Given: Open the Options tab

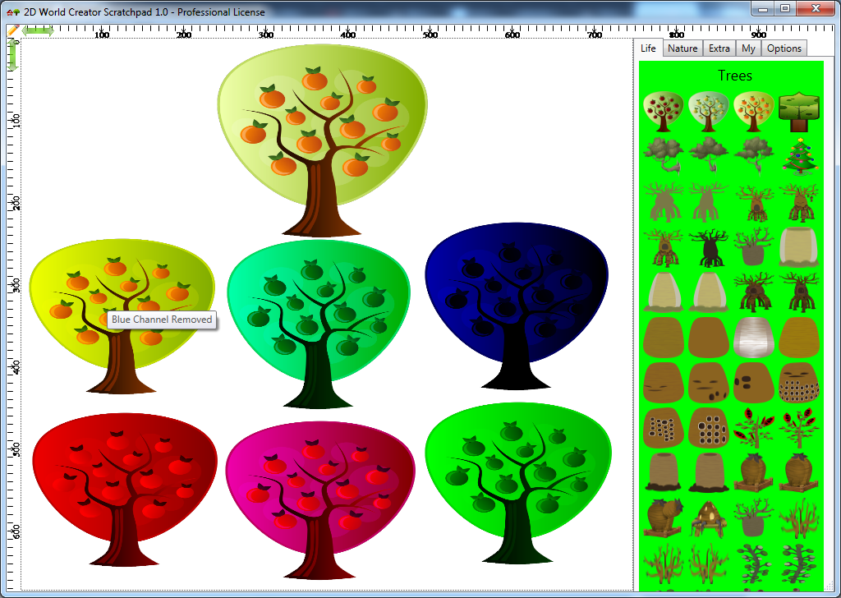Looking at the screenshot, I should coord(784,48).
